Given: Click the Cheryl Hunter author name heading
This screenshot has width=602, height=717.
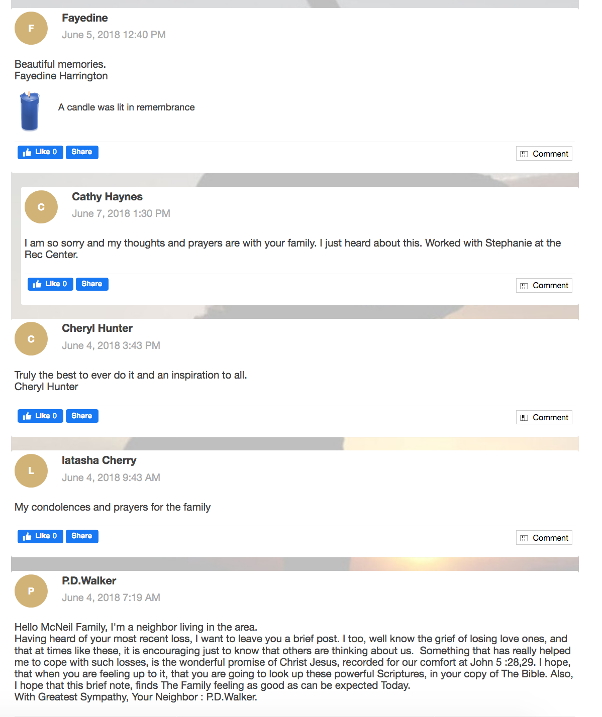Looking at the screenshot, I should pyautogui.click(x=97, y=328).
